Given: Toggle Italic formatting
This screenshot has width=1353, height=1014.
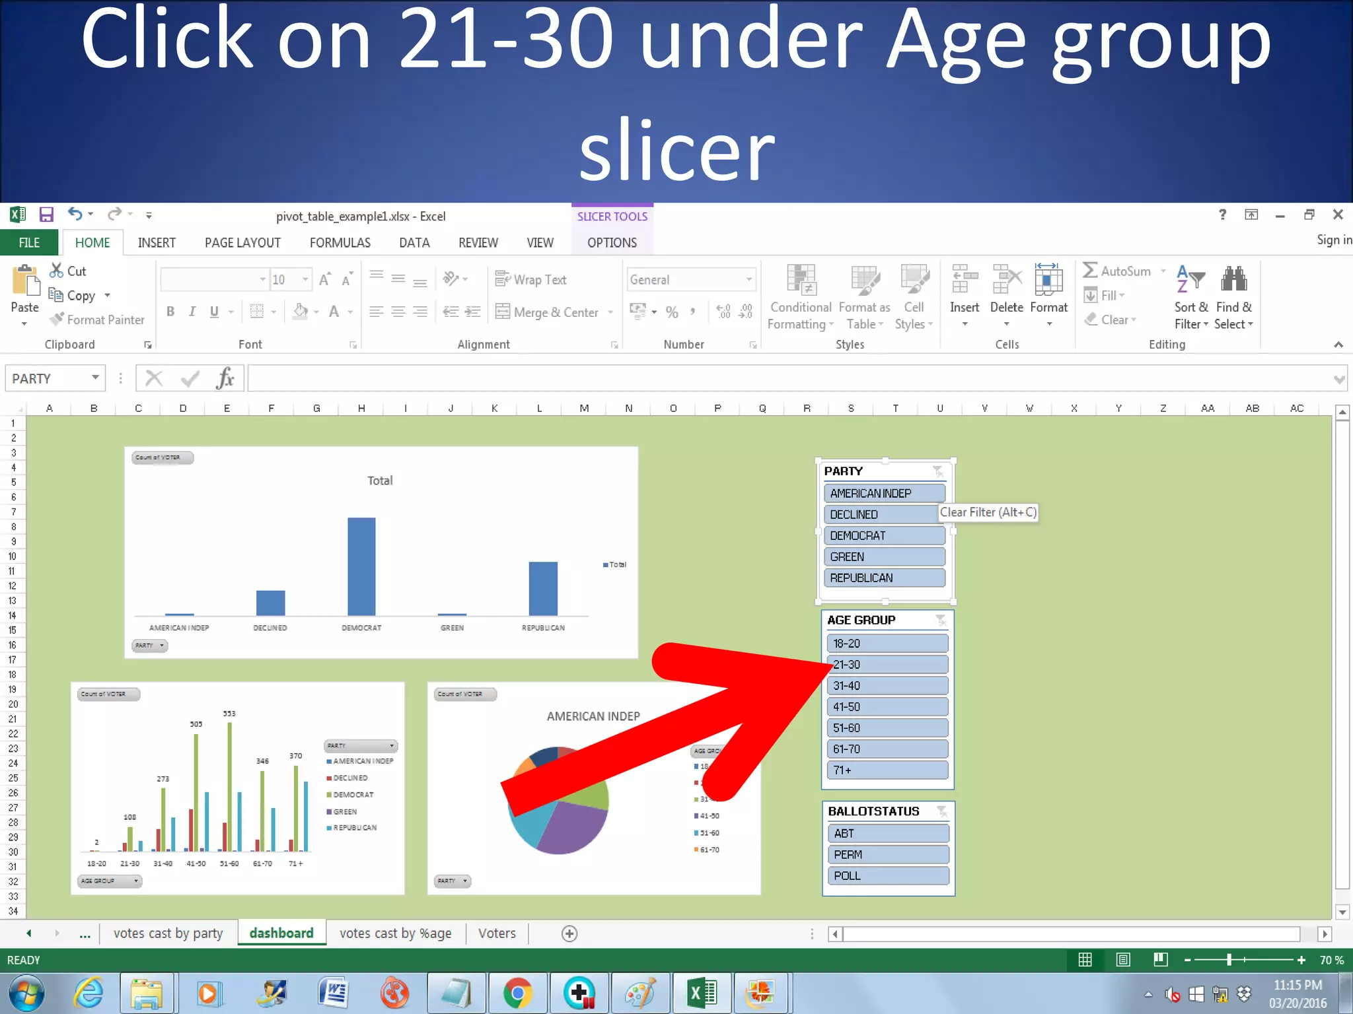Looking at the screenshot, I should point(192,312).
